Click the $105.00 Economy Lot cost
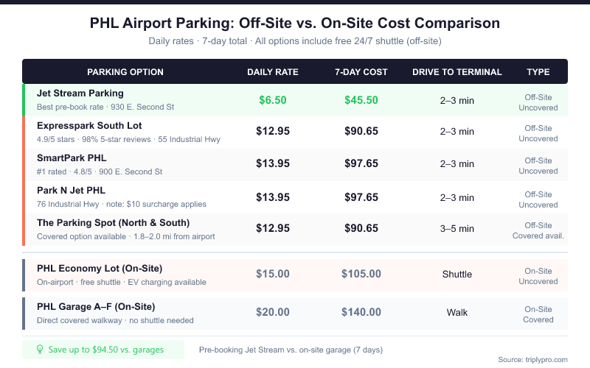590x368 pixels. [361, 274]
